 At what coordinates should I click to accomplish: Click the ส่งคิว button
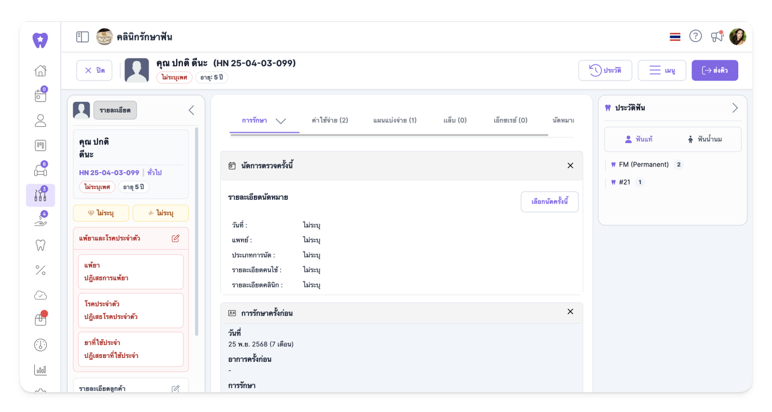pos(715,71)
